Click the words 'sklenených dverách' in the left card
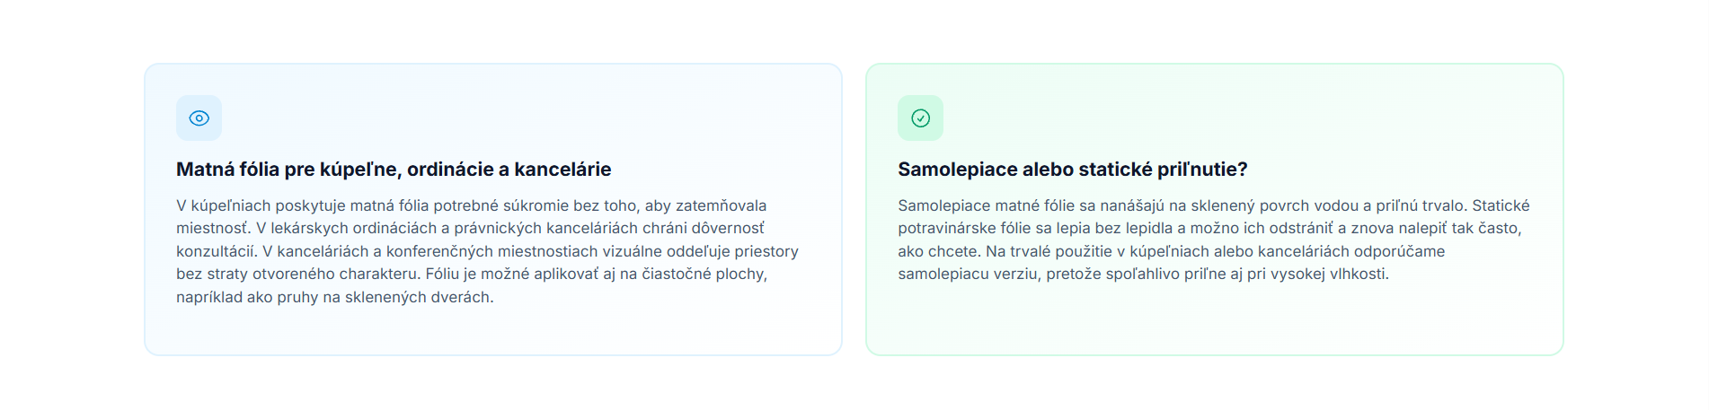1709x410 pixels. [418, 297]
